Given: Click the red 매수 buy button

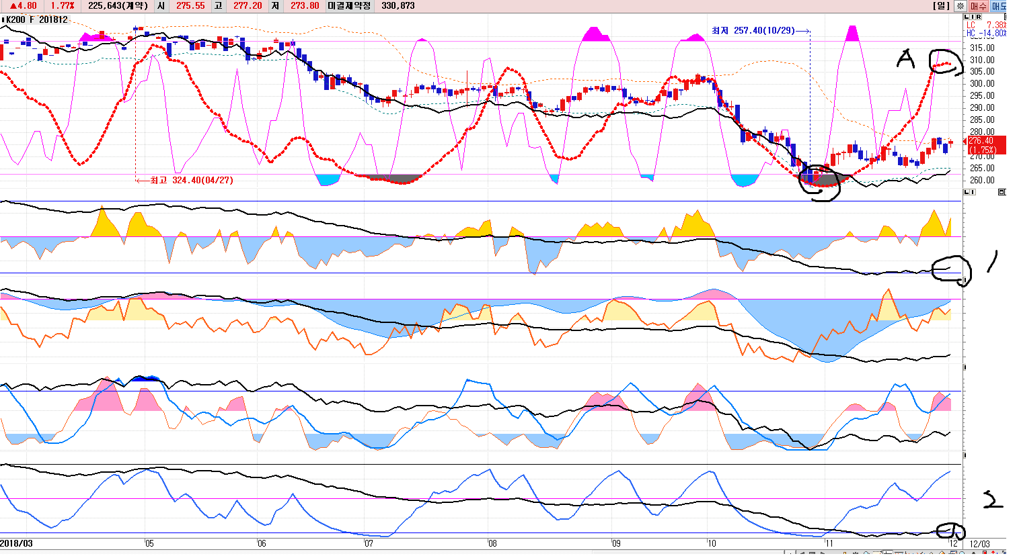Looking at the screenshot, I should [978, 5].
